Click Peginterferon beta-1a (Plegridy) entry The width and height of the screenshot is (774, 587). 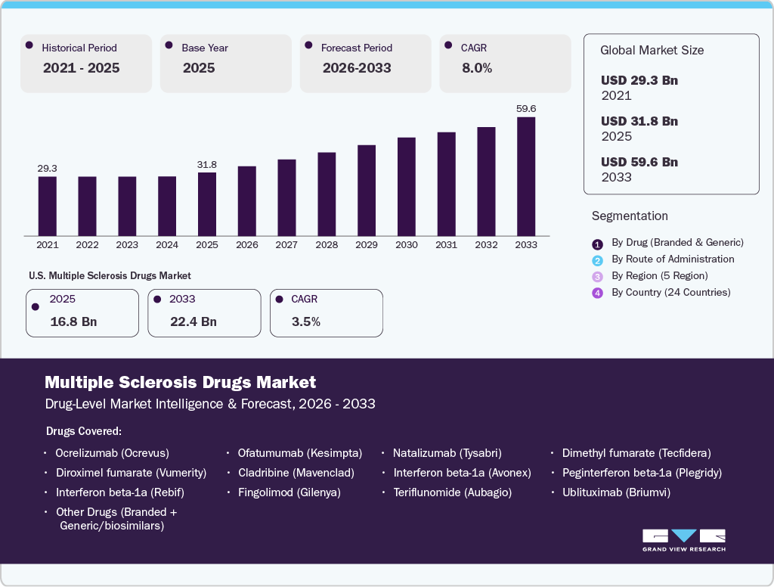pyautogui.click(x=642, y=473)
